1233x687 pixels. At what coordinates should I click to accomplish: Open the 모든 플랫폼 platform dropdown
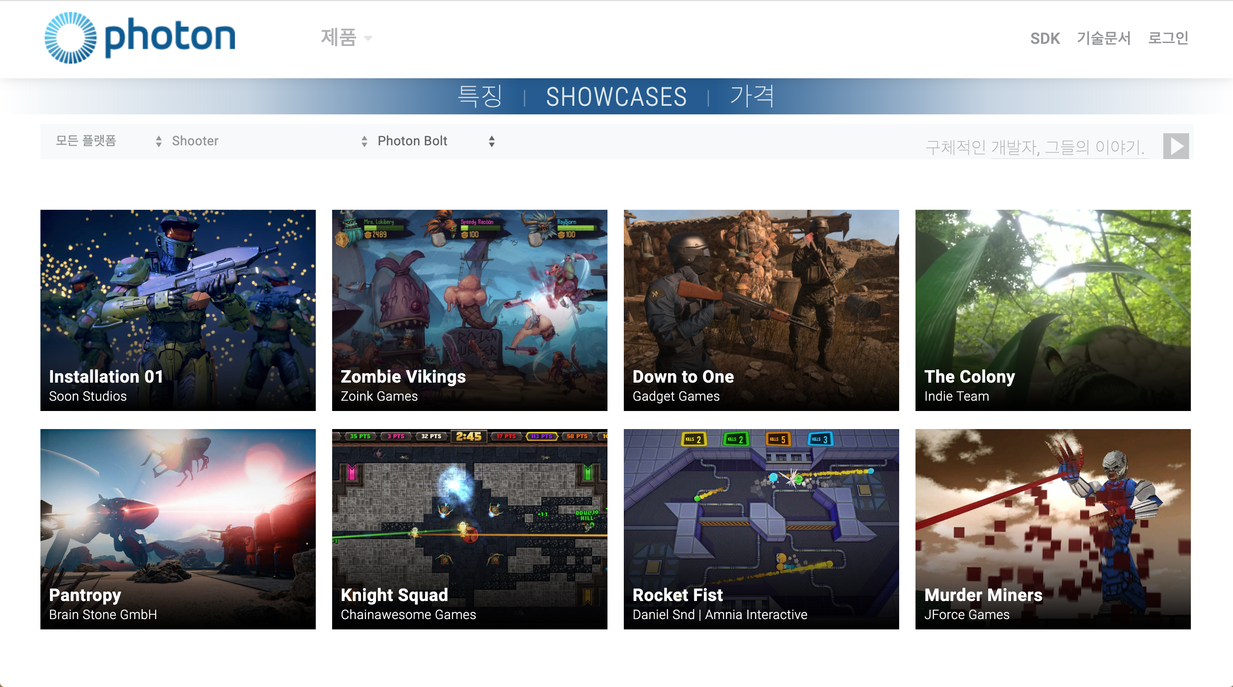(108, 141)
